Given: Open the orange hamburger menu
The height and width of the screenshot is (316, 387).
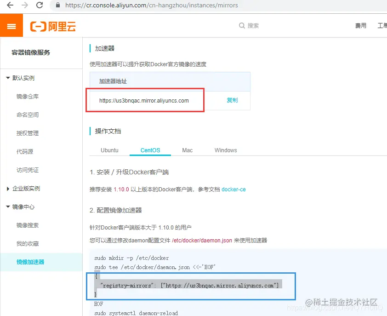Looking at the screenshot, I should pyautogui.click(x=11, y=26).
